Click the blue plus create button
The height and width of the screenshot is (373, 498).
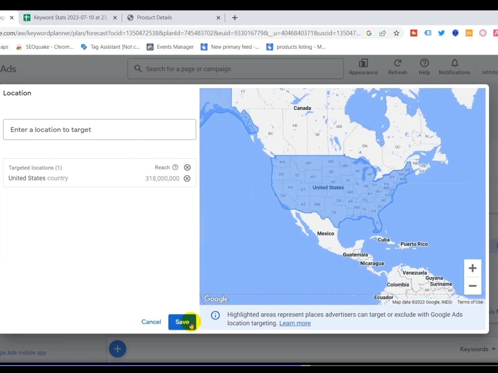[118, 349]
